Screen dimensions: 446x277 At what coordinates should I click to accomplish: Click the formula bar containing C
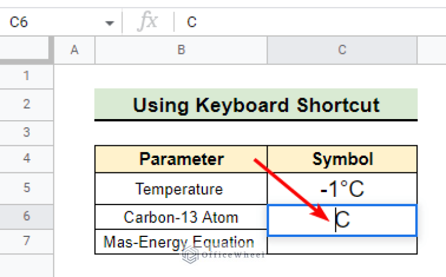pos(310,22)
